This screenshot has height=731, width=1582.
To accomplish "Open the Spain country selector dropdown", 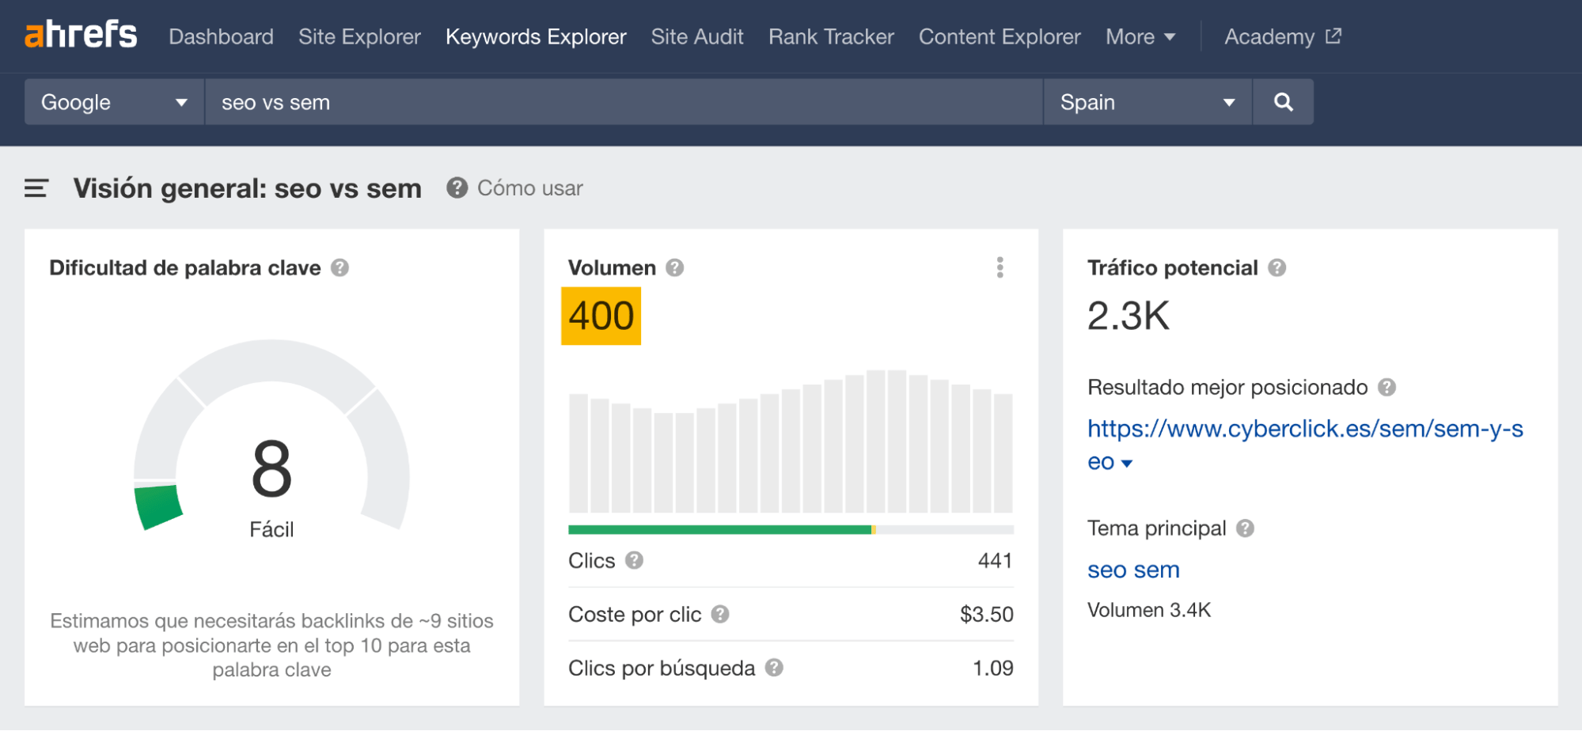I will 1146,101.
